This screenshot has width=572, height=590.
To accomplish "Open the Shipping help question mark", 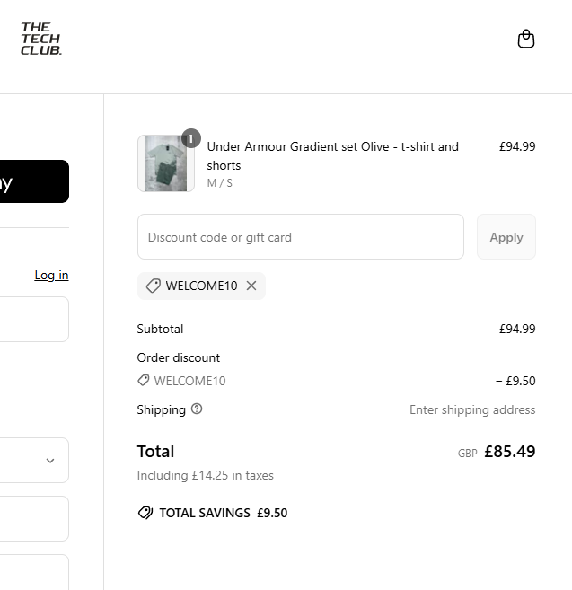I will pyautogui.click(x=197, y=409).
